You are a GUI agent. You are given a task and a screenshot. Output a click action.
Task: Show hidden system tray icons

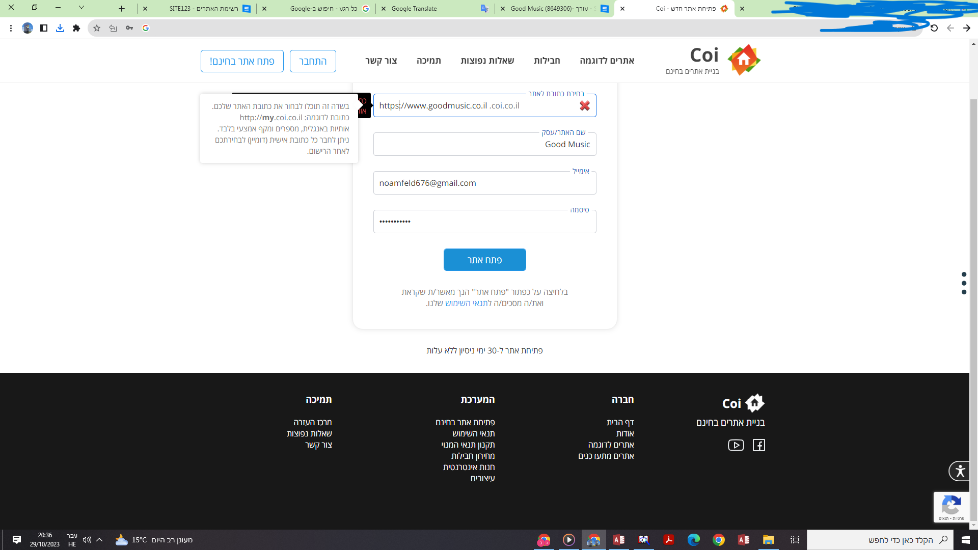click(x=99, y=540)
